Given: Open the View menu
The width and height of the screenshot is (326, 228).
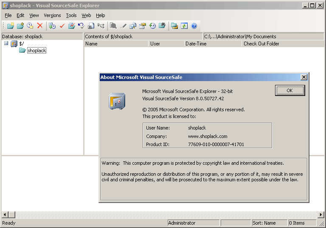Looking at the screenshot, I should click(x=34, y=15).
